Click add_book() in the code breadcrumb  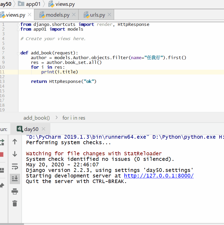pos(37,118)
